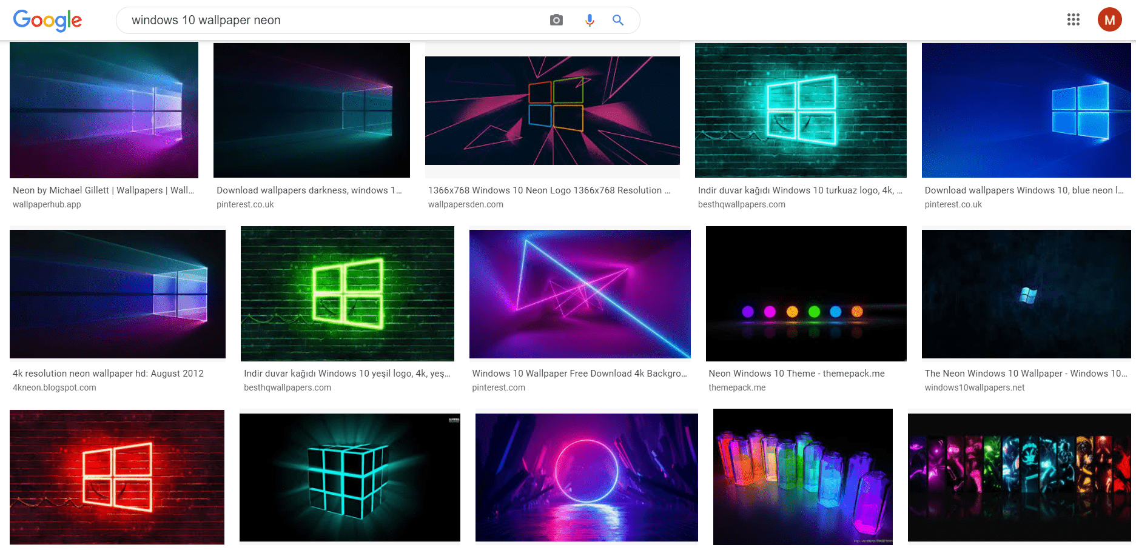This screenshot has height=550, width=1136.
Task: Start voice search with microphone icon
Action: [590, 21]
